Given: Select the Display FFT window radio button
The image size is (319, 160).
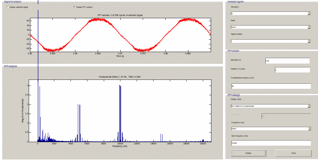Looking at the screenshot, I should 75,7.
